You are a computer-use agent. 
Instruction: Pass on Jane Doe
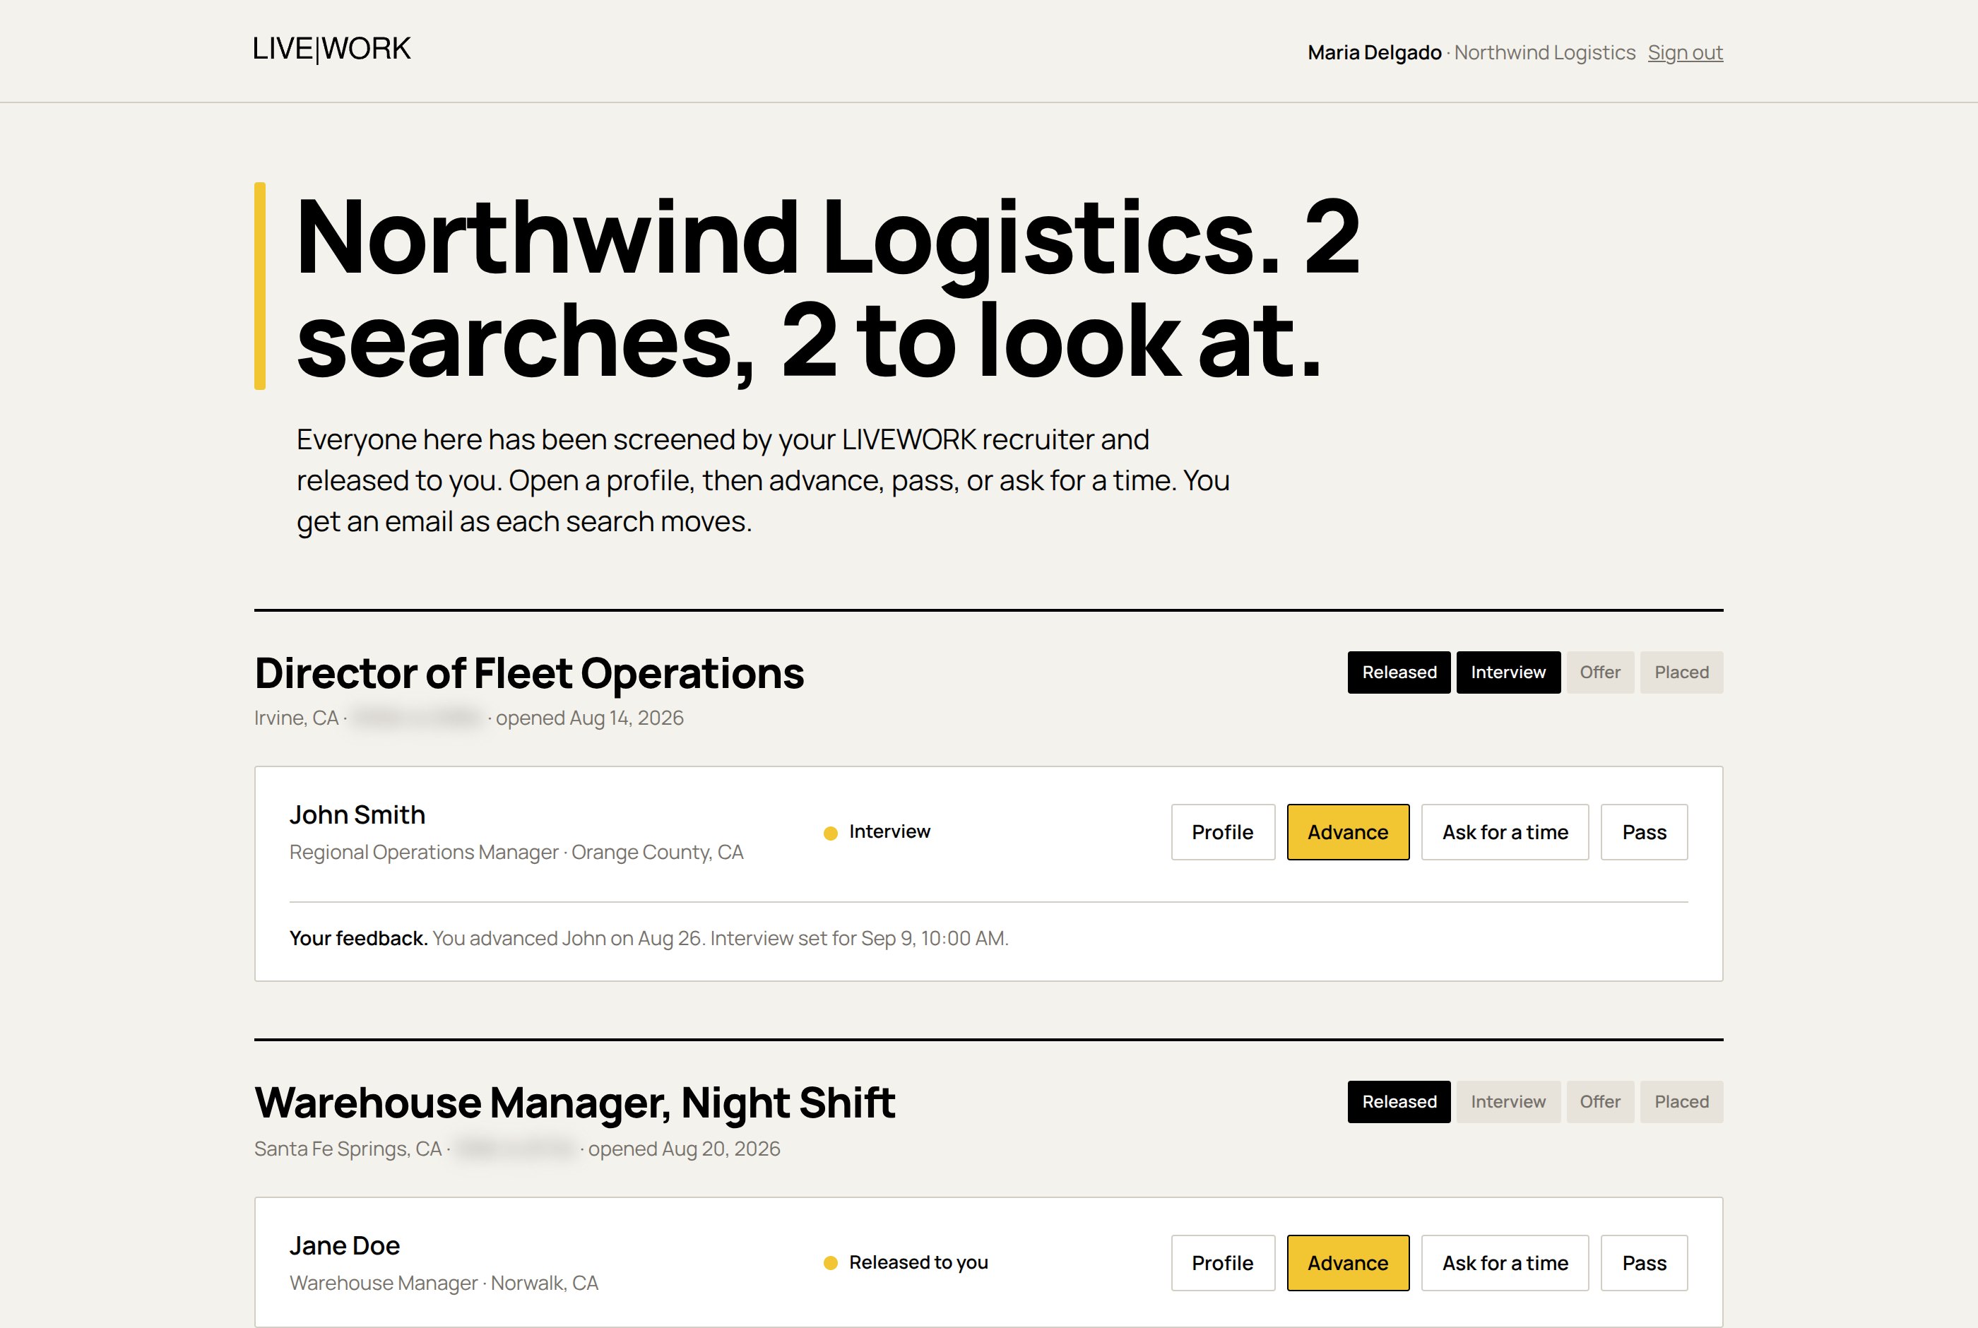(x=1644, y=1263)
